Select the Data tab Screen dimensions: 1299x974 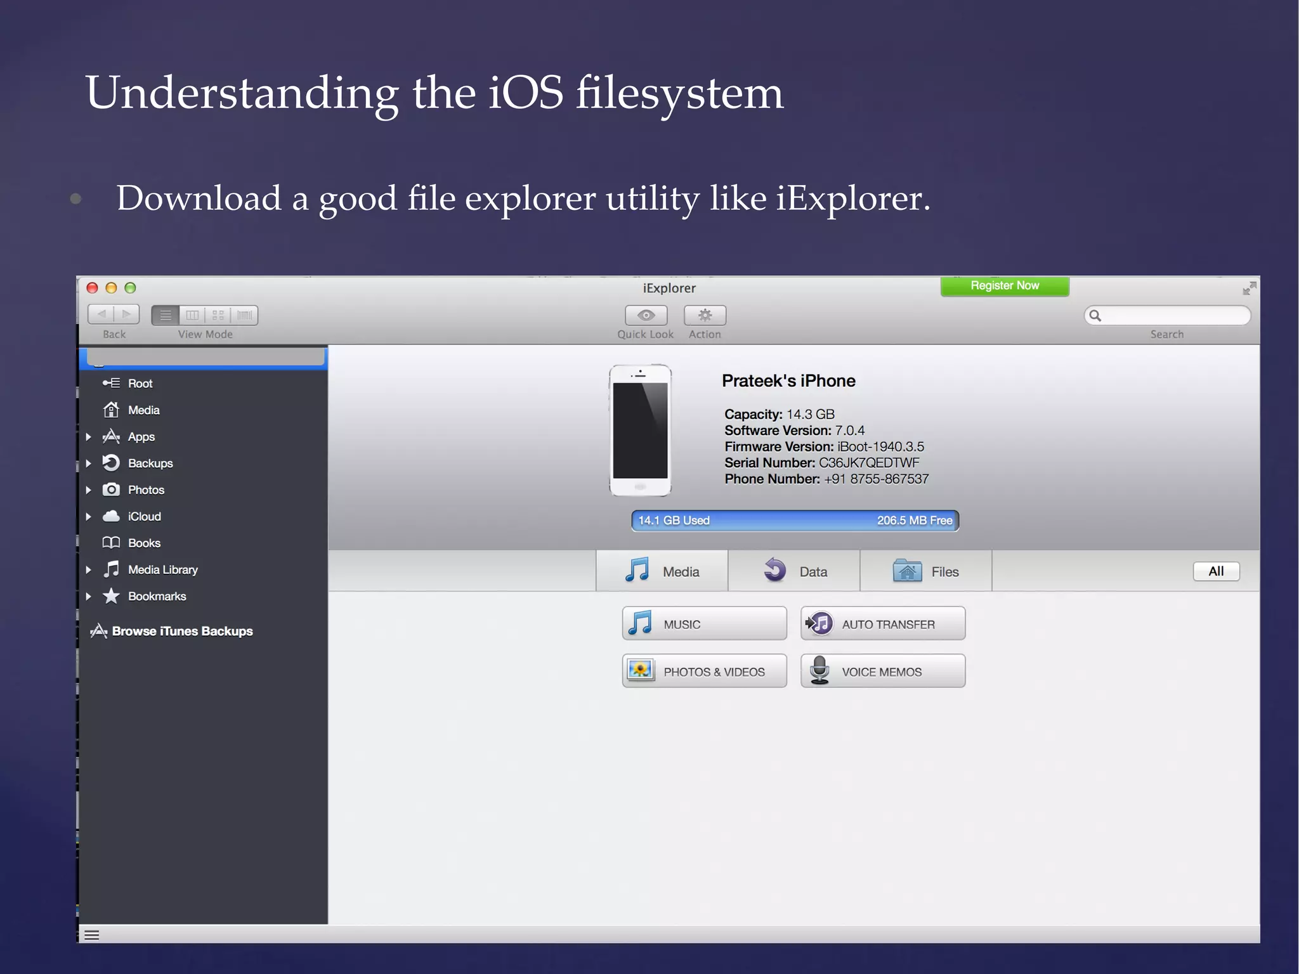794,571
